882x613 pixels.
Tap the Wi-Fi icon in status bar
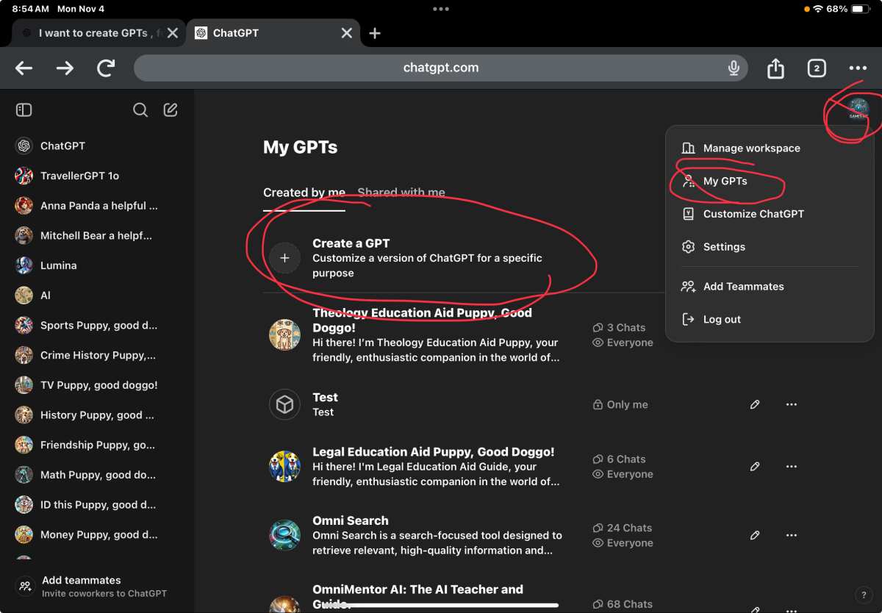pyautogui.click(x=817, y=10)
